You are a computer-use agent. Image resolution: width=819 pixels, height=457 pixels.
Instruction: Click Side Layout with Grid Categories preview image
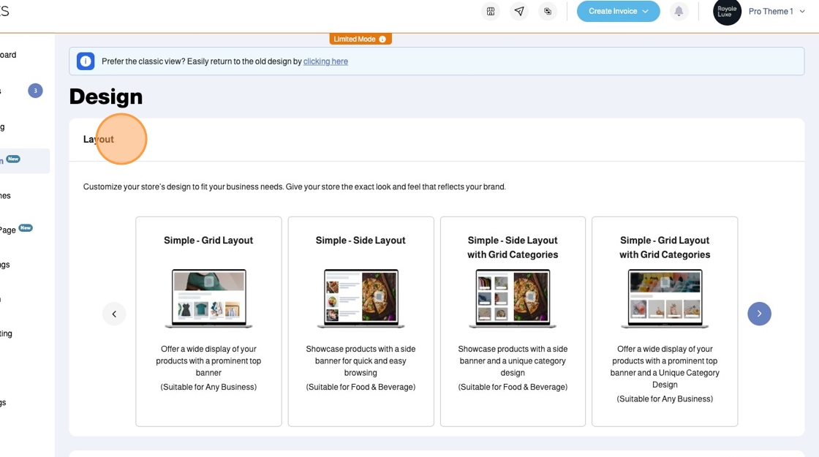513,299
